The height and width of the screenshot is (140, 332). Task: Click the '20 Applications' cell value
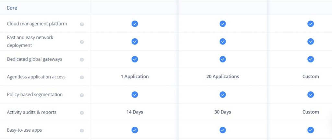[222, 77]
